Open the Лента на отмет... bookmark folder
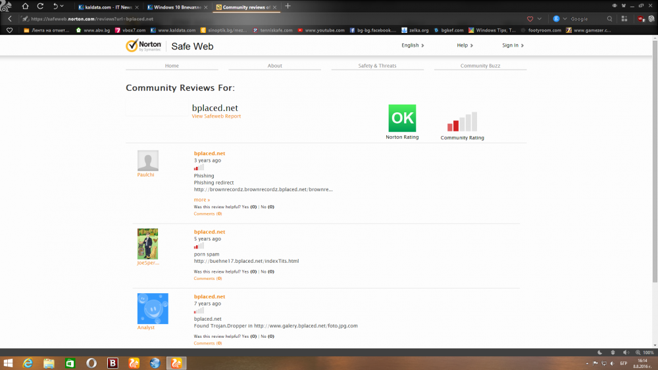Image resolution: width=658 pixels, height=370 pixels. [x=47, y=30]
